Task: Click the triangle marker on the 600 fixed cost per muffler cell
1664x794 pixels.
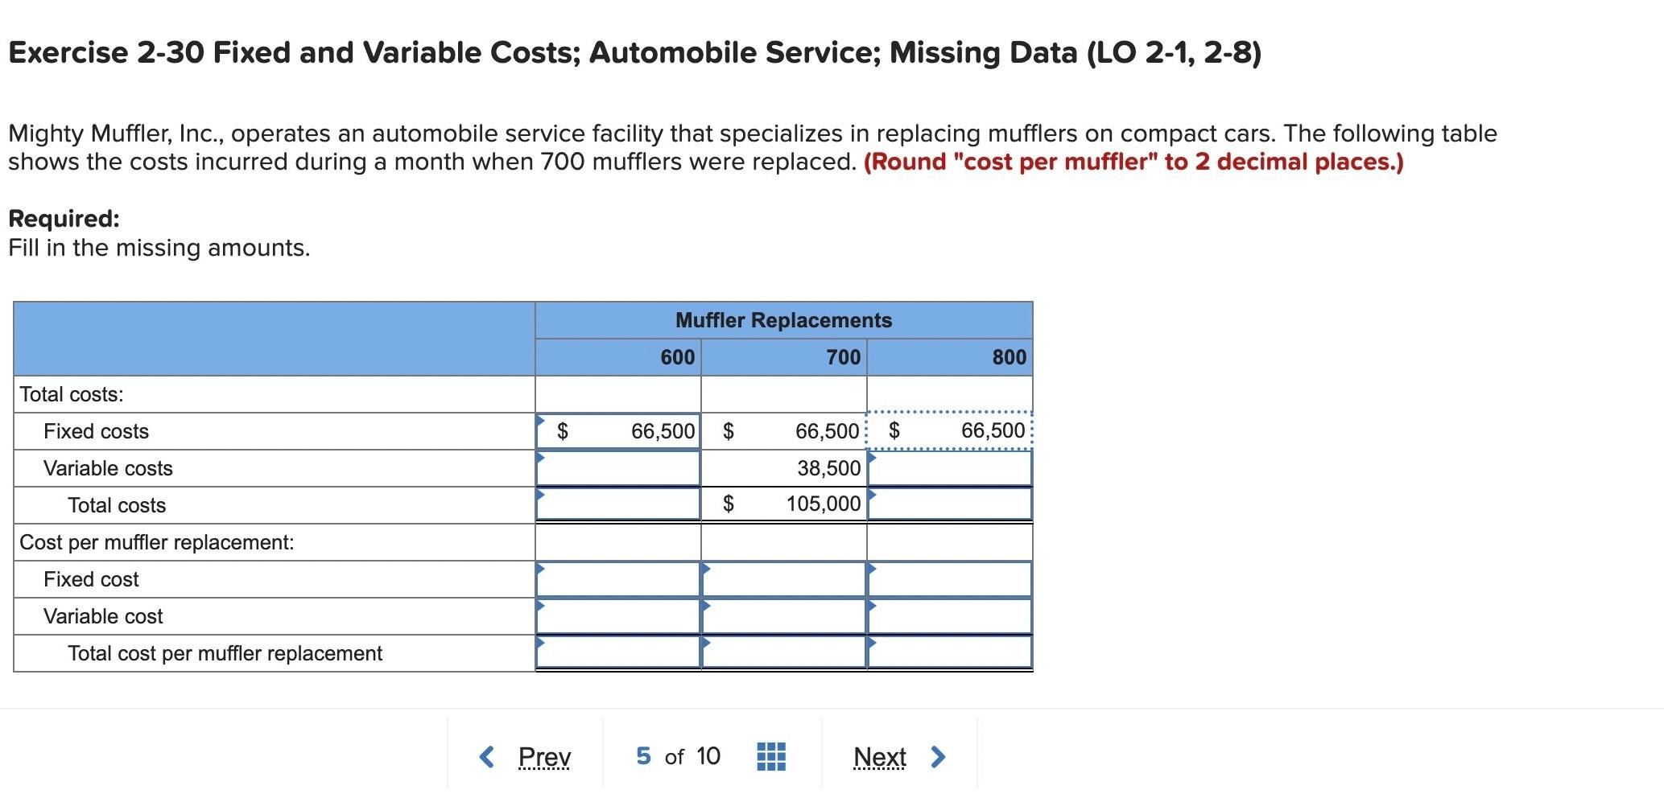Action: pos(540,568)
